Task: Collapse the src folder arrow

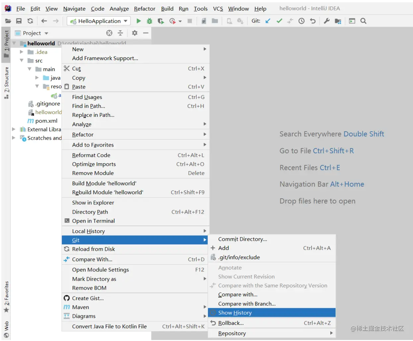Action: [x=22, y=60]
